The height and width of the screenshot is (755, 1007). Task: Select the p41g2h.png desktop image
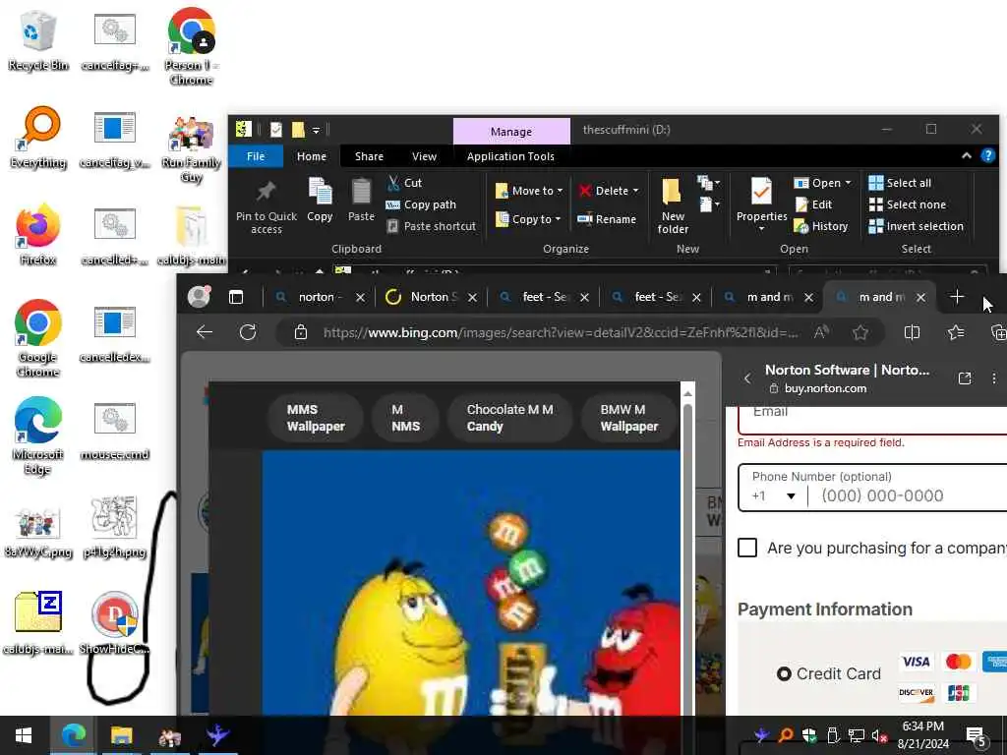[115, 527]
